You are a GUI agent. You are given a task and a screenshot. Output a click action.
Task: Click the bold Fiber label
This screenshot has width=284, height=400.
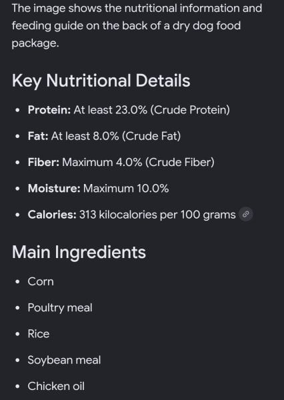[x=43, y=162]
